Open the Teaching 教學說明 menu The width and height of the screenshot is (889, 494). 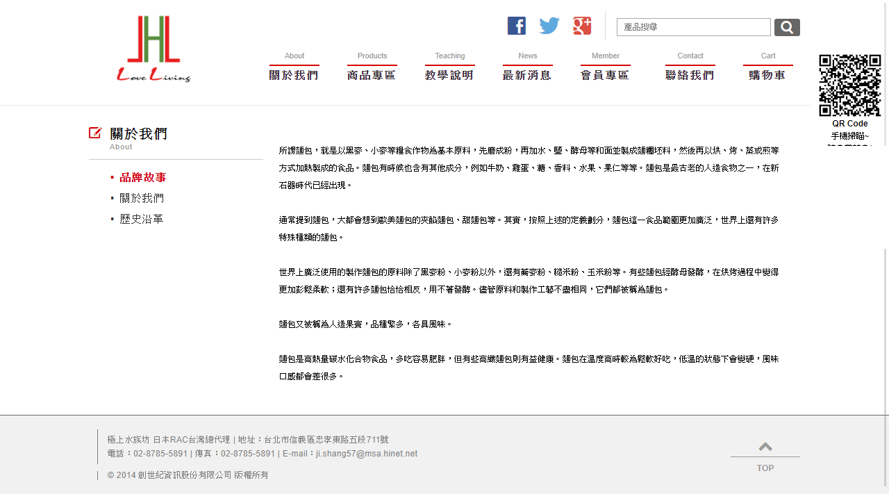[450, 67]
